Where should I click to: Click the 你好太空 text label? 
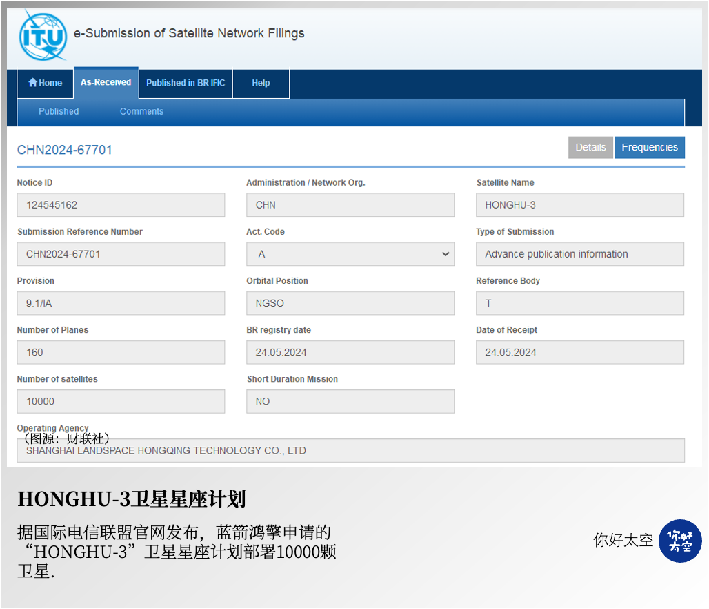click(623, 540)
